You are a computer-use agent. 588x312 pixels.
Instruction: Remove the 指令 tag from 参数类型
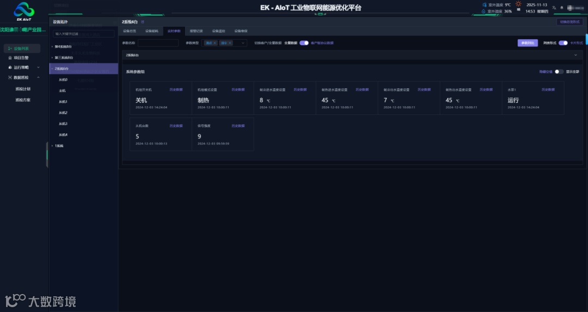click(230, 43)
